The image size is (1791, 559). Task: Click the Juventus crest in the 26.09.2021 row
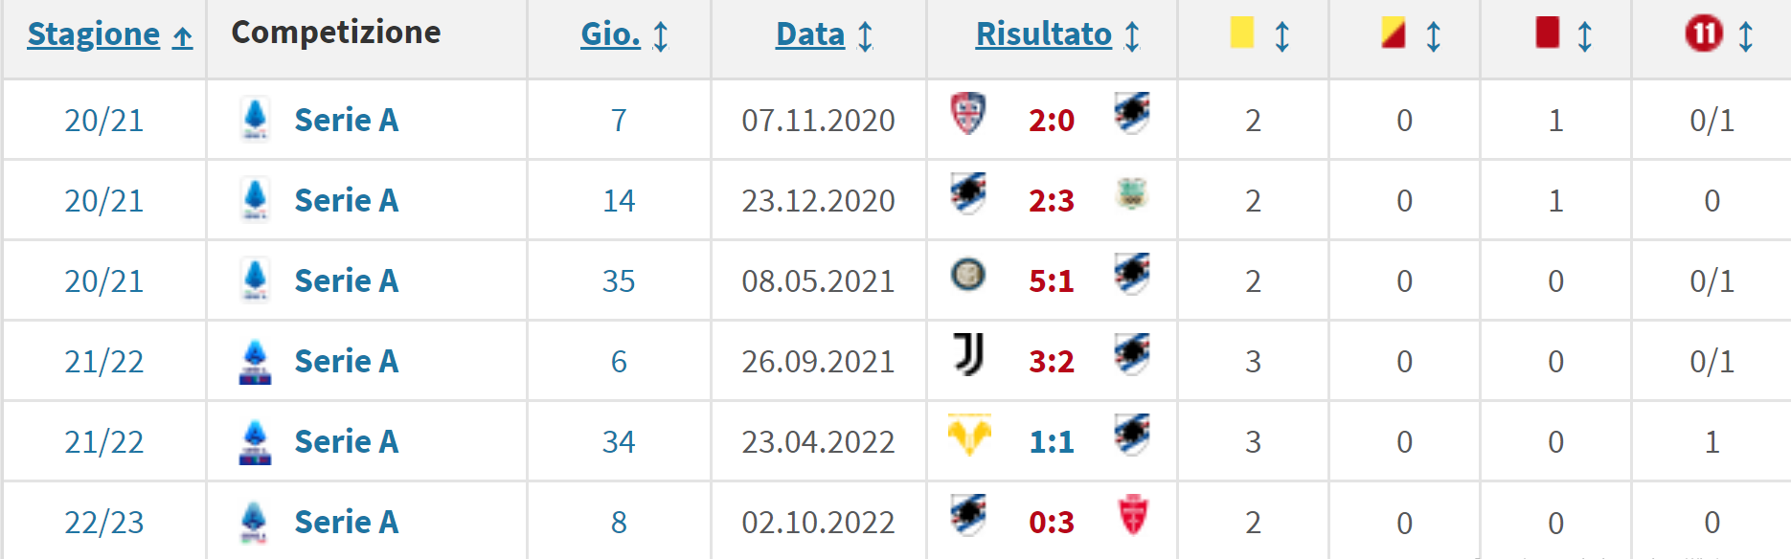tap(968, 355)
